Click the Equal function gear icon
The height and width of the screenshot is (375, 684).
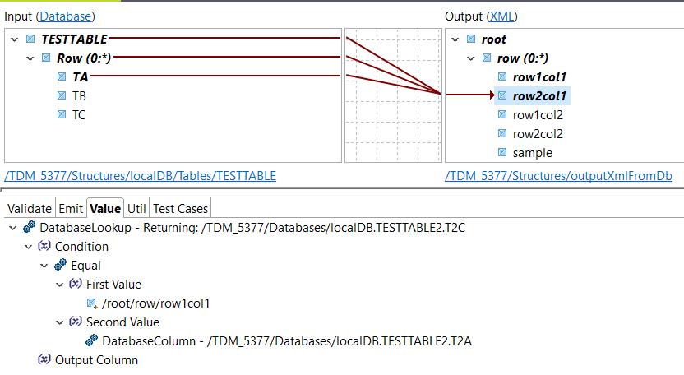click(60, 266)
